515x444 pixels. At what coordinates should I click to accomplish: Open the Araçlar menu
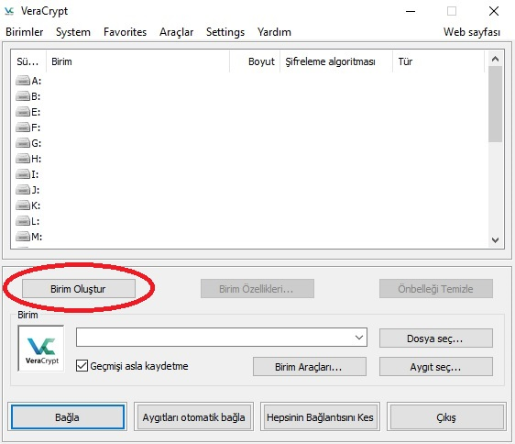176,32
